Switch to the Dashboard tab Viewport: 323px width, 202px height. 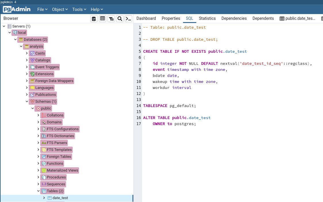tap(146, 18)
